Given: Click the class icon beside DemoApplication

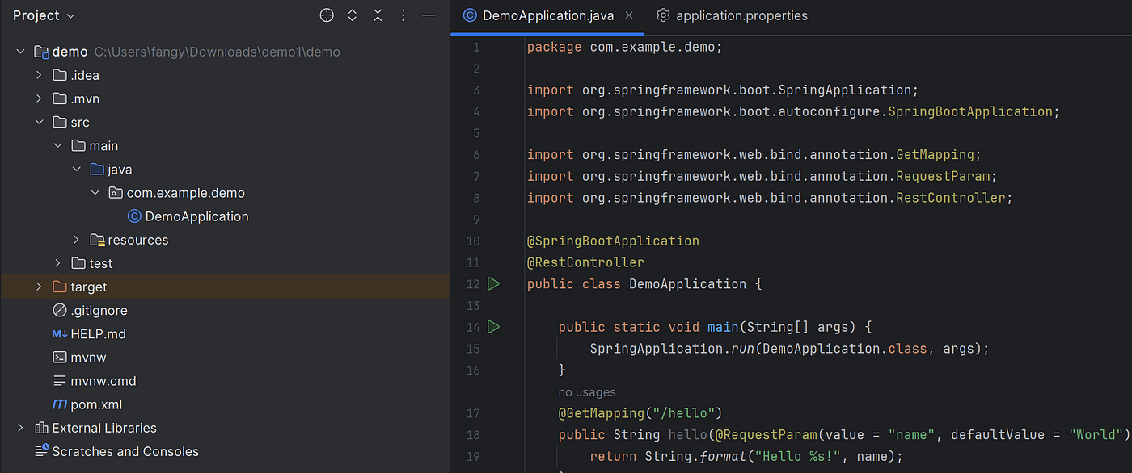Looking at the screenshot, I should 134,216.
